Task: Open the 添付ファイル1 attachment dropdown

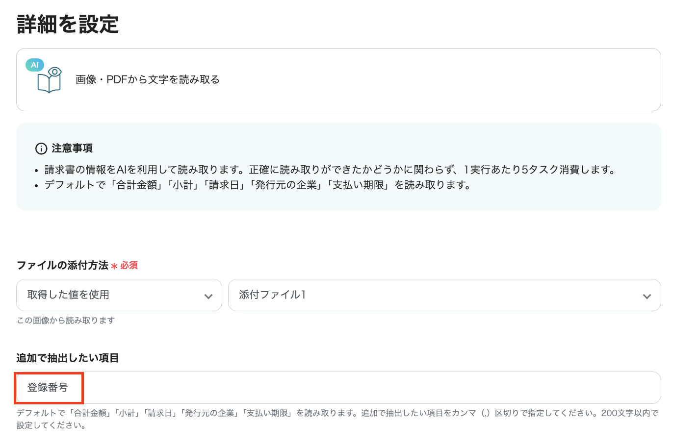Action: tap(444, 295)
